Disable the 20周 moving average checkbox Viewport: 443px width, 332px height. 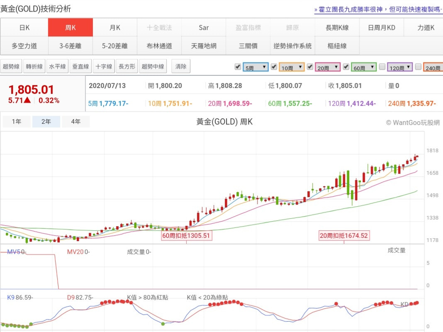click(310, 66)
